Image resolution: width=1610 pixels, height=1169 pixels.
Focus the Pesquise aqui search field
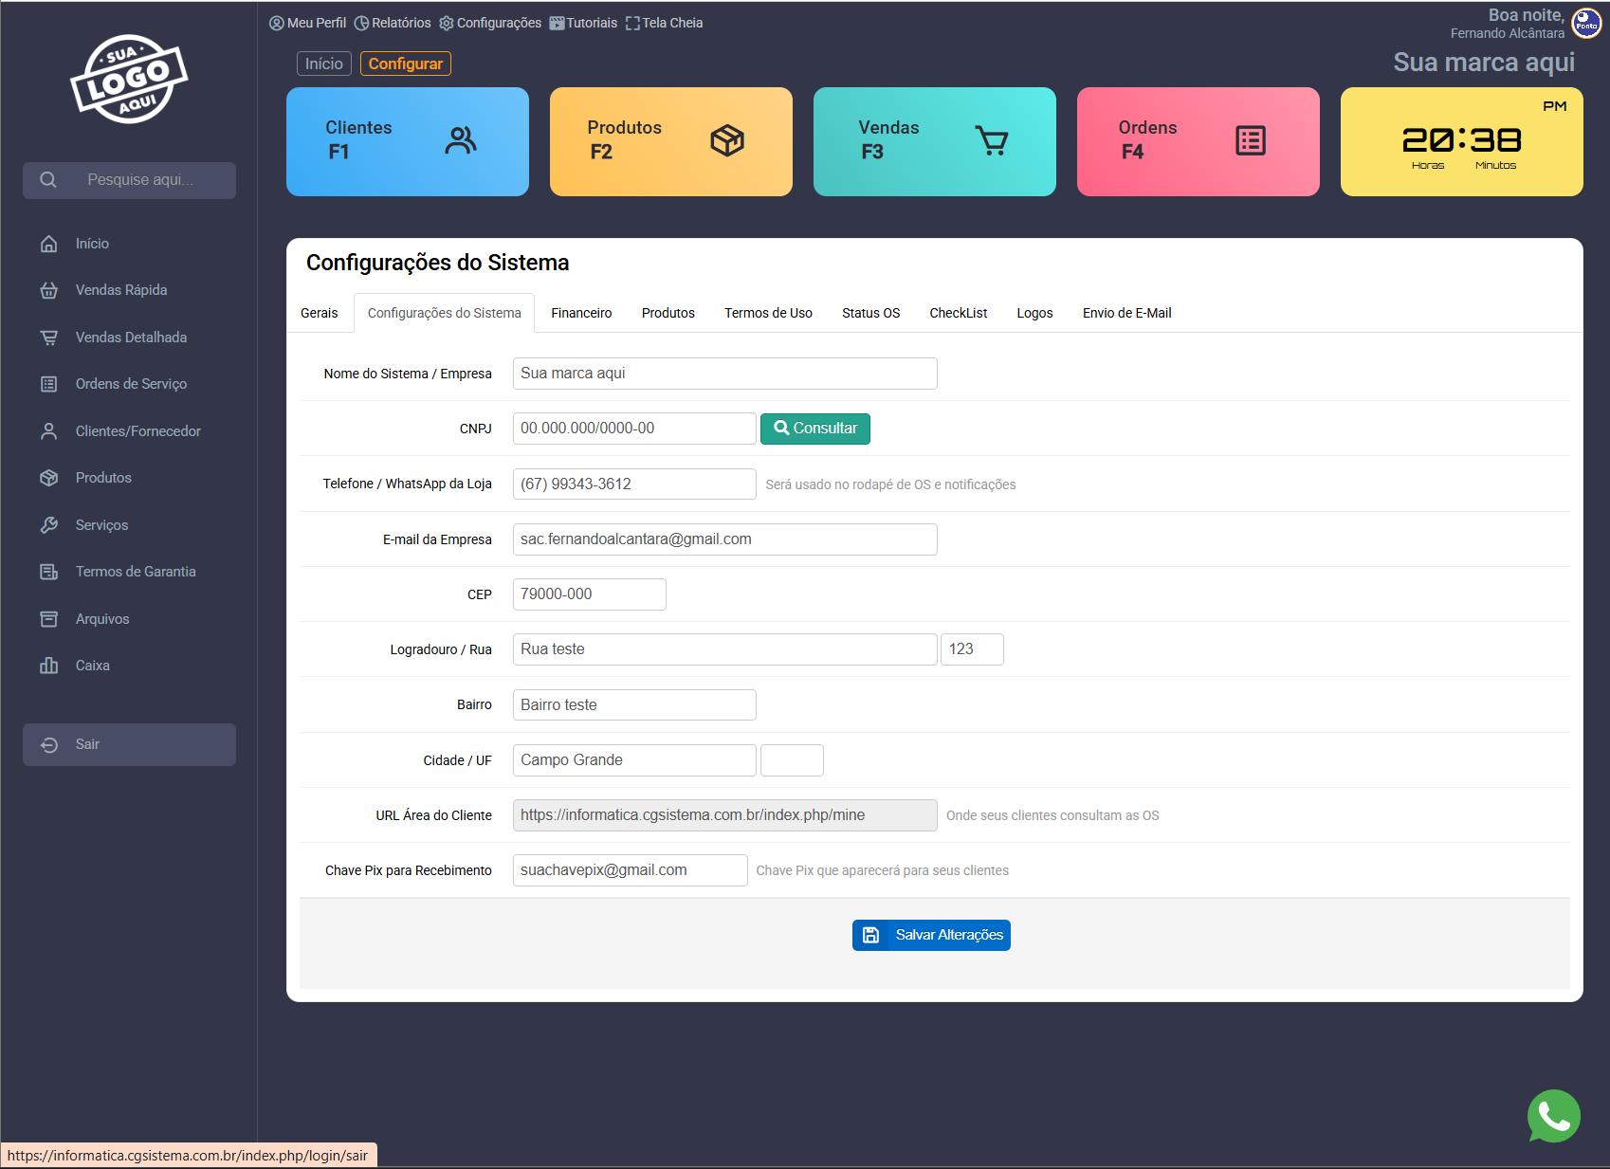click(x=140, y=179)
